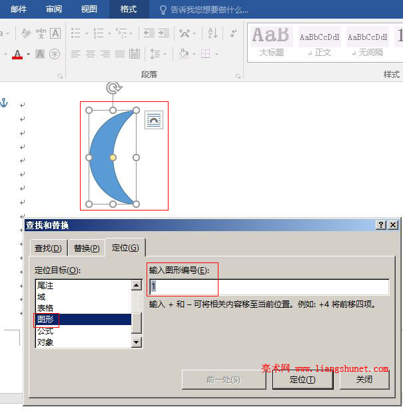Click distributed alignment icon
This screenshot has height=413, width=403.
135,54
